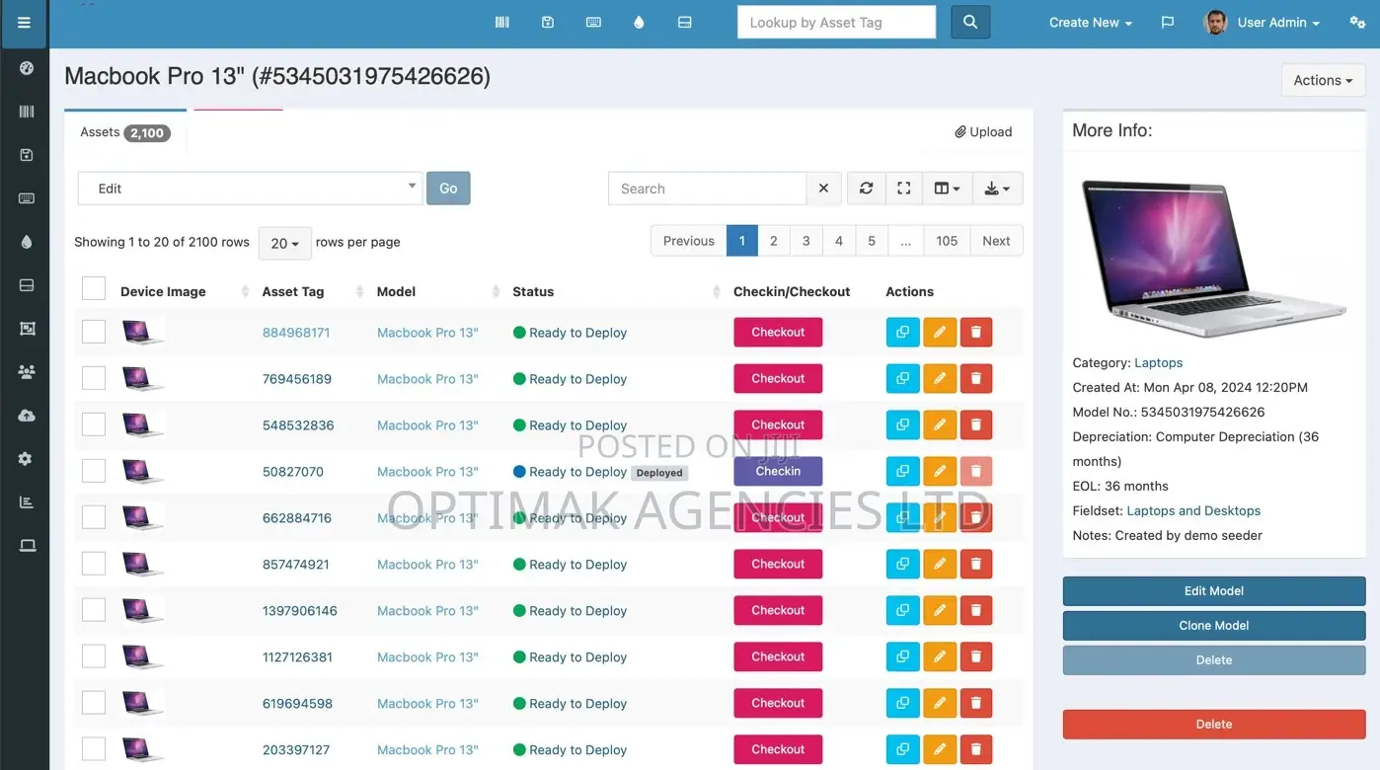1380x770 pixels.
Task: Open People icon in sidebar
Action: coord(27,372)
